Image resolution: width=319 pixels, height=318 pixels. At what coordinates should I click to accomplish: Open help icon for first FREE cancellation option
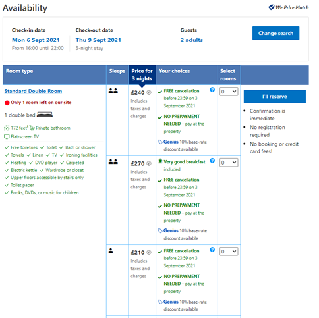pos(212,90)
